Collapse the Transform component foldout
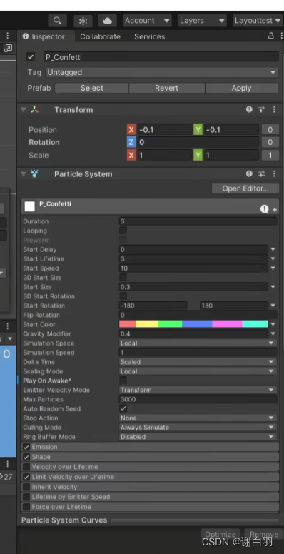The width and height of the screenshot is (284, 554). pos(24,109)
